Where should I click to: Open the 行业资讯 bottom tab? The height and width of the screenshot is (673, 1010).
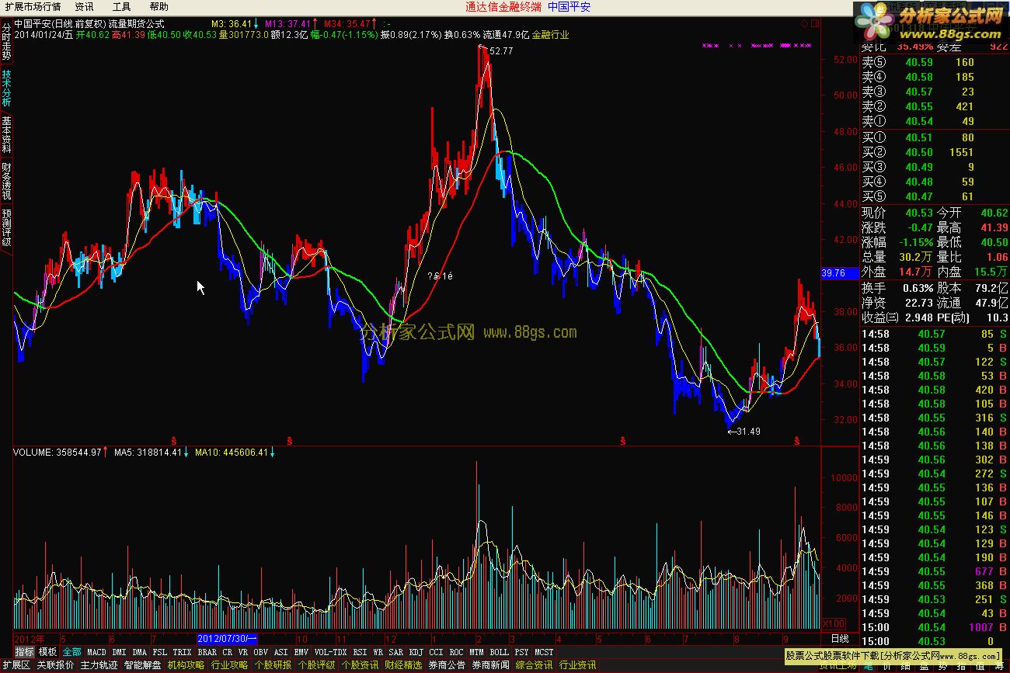click(x=577, y=665)
